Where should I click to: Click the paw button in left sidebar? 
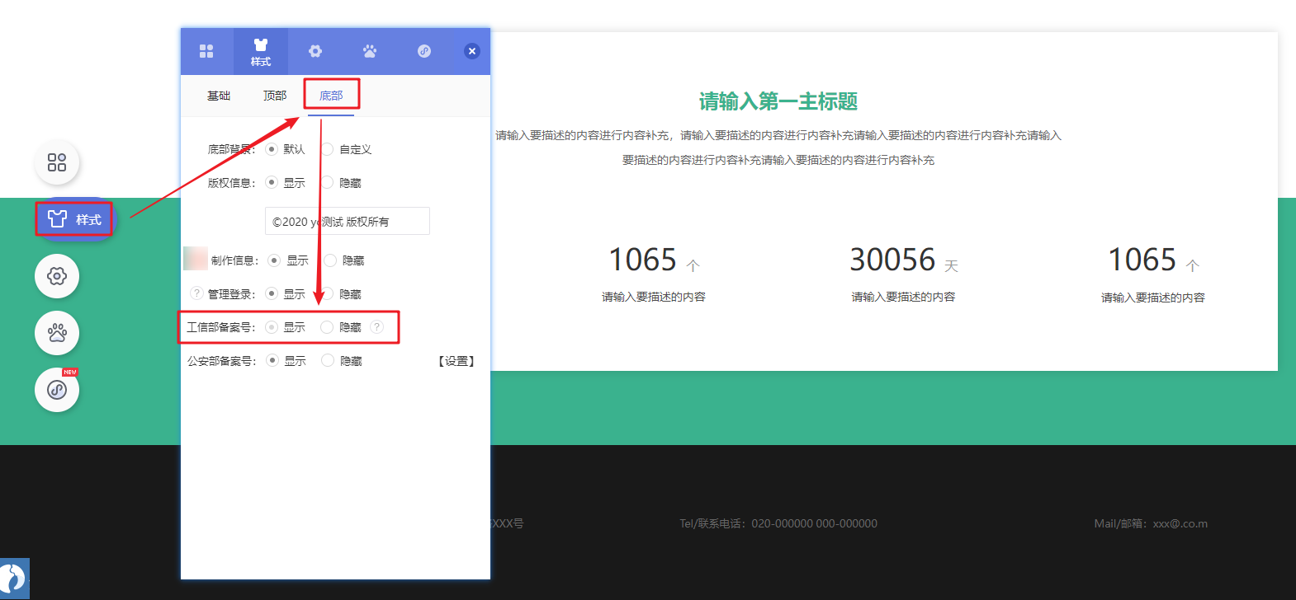click(x=57, y=333)
